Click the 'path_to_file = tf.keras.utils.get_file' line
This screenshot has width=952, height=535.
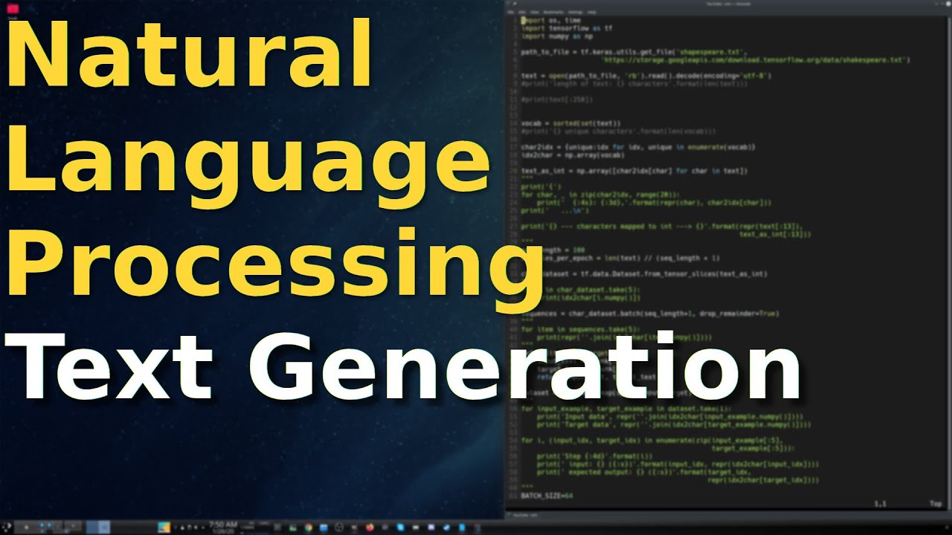pos(634,52)
